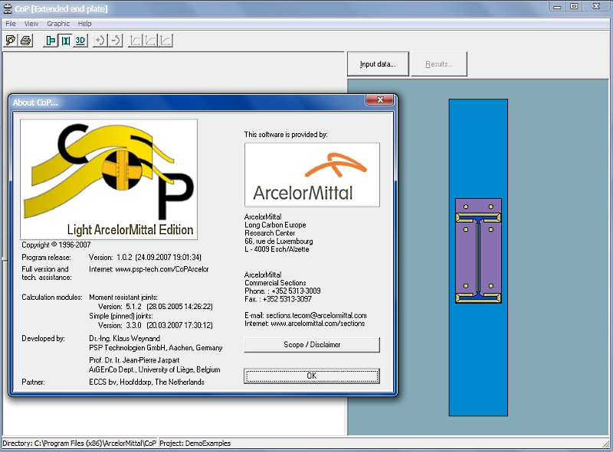Open the Scope / Disclaimer button
Image resolution: width=613 pixels, height=452 pixels.
pos(312,345)
